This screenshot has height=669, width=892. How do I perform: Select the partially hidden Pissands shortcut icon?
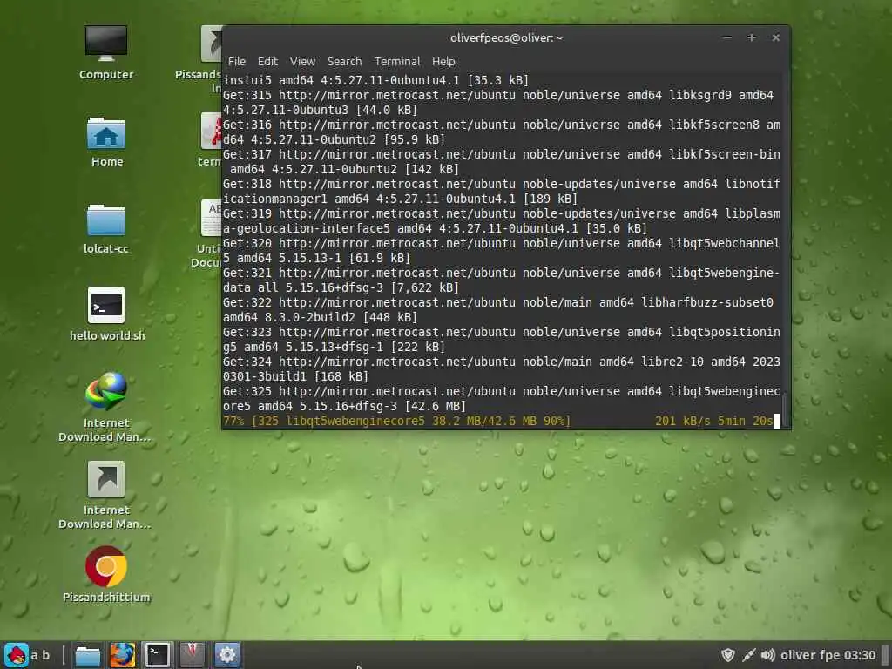coord(210,44)
